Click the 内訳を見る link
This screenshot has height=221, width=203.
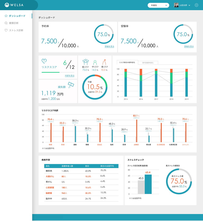(70, 76)
